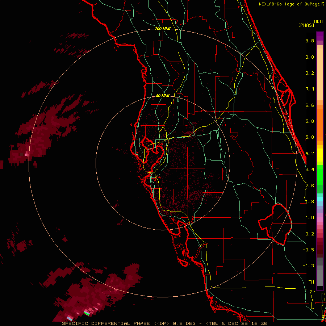Viewport: 326px width, 326px height.
Task: Click the 1.8 value on the scale
Action: tap(310, 202)
